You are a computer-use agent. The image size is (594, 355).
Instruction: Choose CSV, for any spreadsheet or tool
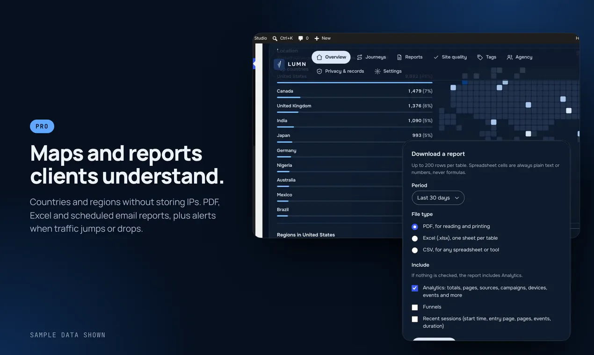point(415,250)
